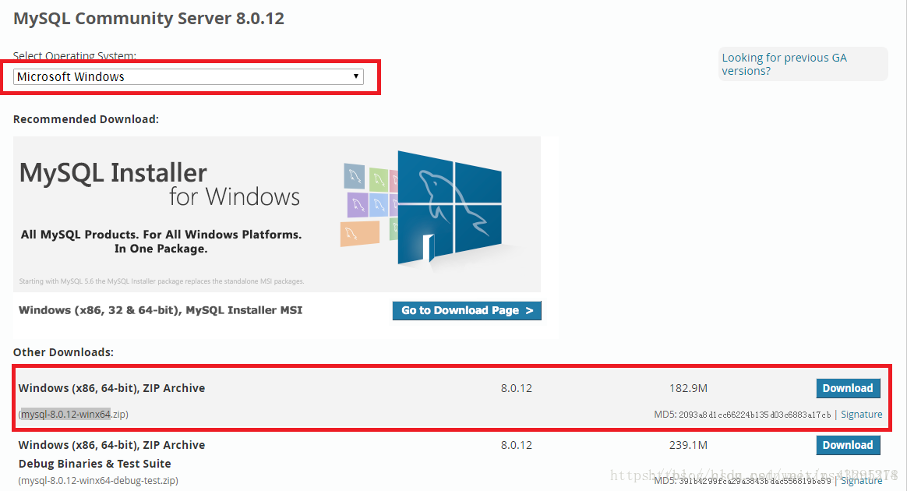Click the 182.9M file size value
Image resolution: width=907 pixels, height=491 pixels.
(x=688, y=388)
